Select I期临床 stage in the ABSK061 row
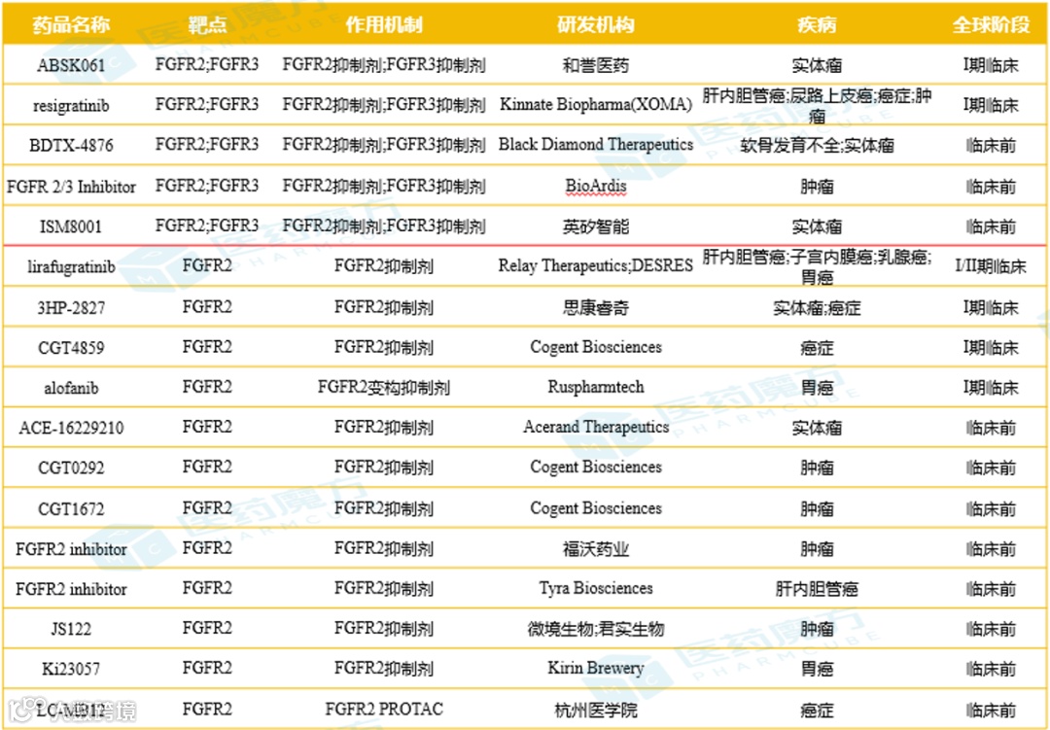 (991, 66)
